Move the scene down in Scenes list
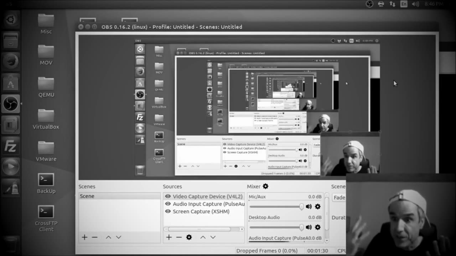456x256 pixels. click(x=119, y=237)
